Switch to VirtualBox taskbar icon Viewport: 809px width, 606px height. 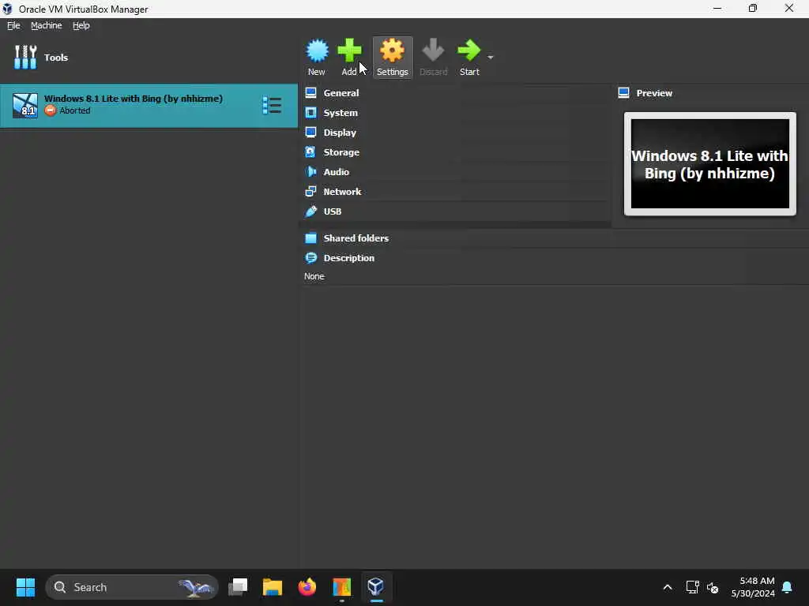pyautogui.click(x=376, y=587)
